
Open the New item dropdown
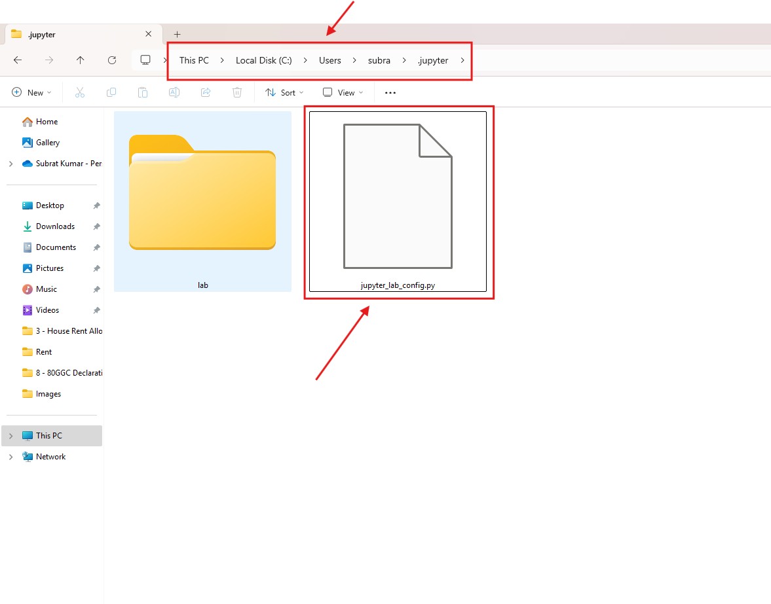[31, 93]
